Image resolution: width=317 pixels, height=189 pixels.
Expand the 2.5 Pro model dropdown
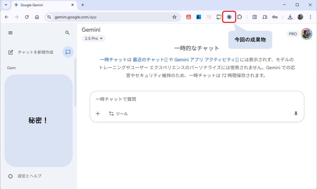93,38
